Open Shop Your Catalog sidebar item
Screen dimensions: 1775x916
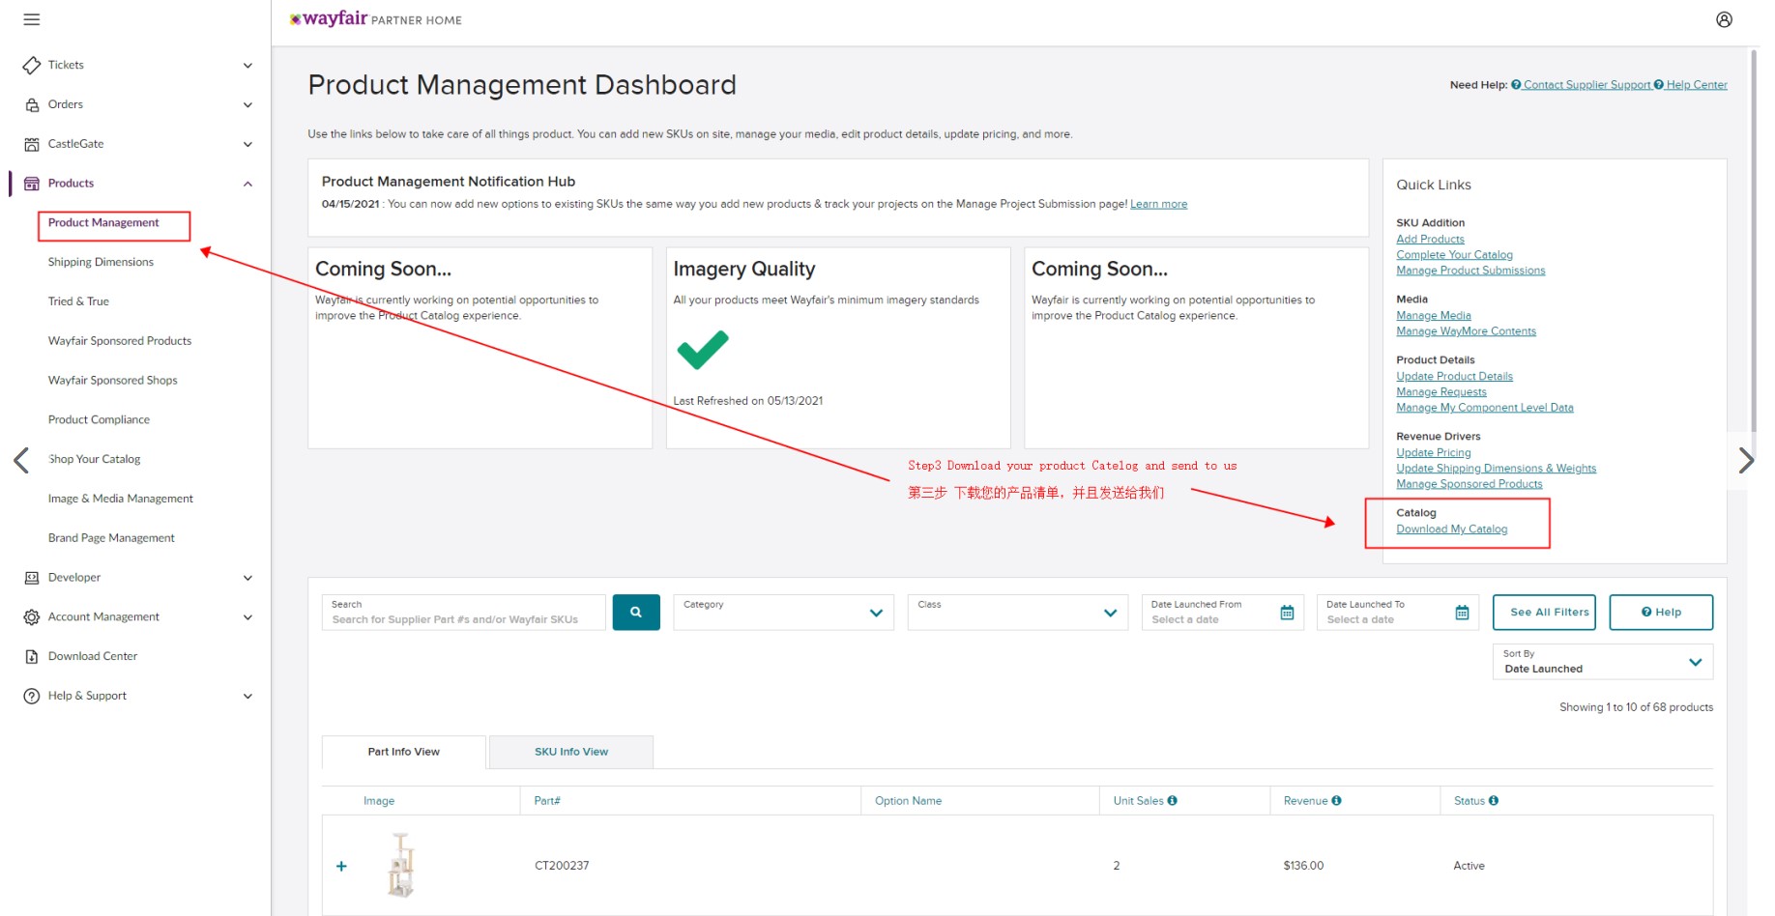click(x=94, y=460)
